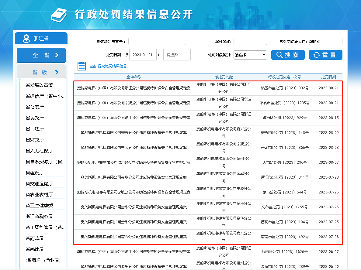Click the 行政处罚结果信息公开 page title
The image size is (361, 270).
point(134,15)
